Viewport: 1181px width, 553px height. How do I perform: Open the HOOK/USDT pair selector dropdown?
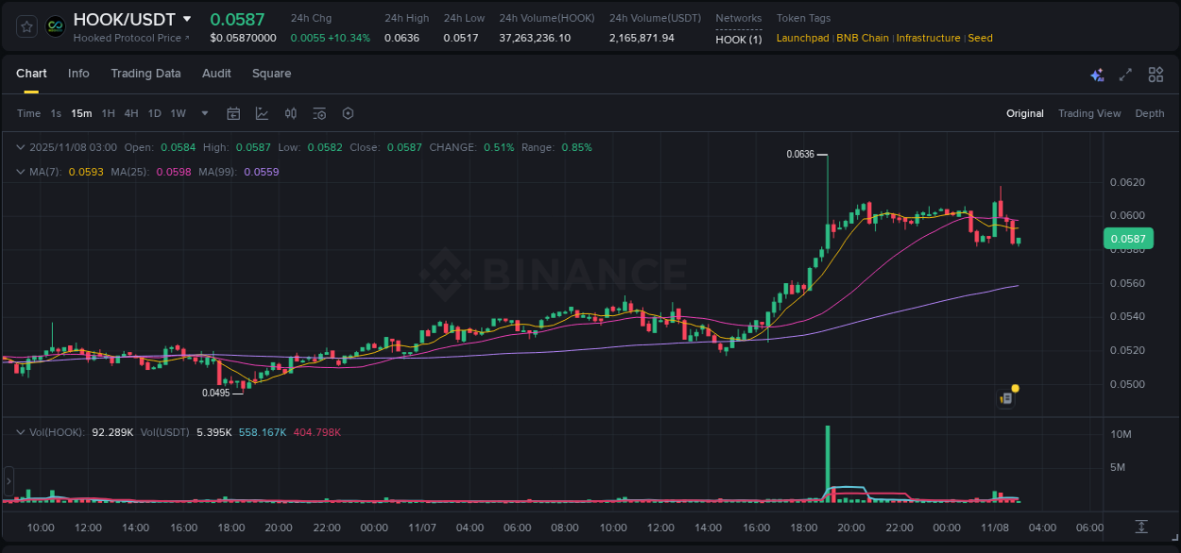pyautogui.click(x=188, y=18)
